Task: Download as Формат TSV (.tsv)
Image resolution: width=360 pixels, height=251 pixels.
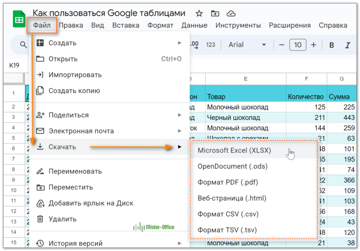Action: tap(253, 230)
